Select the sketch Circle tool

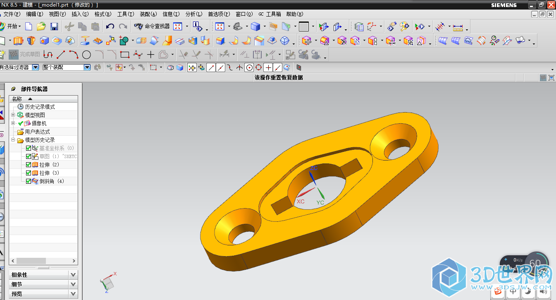pyautogui.click(x=86, y=54)
